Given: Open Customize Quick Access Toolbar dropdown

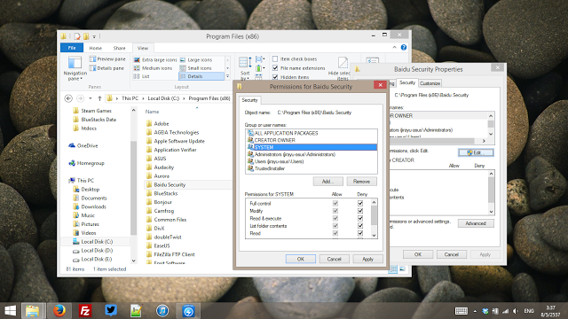Looking at the screenshot, I should [94, 36].
